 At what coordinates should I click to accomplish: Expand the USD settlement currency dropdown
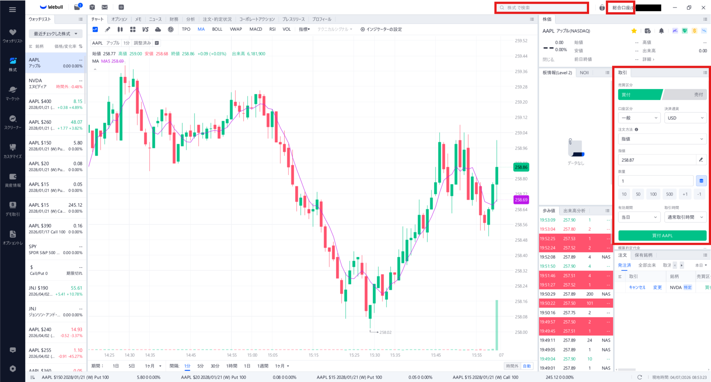[x=685, y=118]
